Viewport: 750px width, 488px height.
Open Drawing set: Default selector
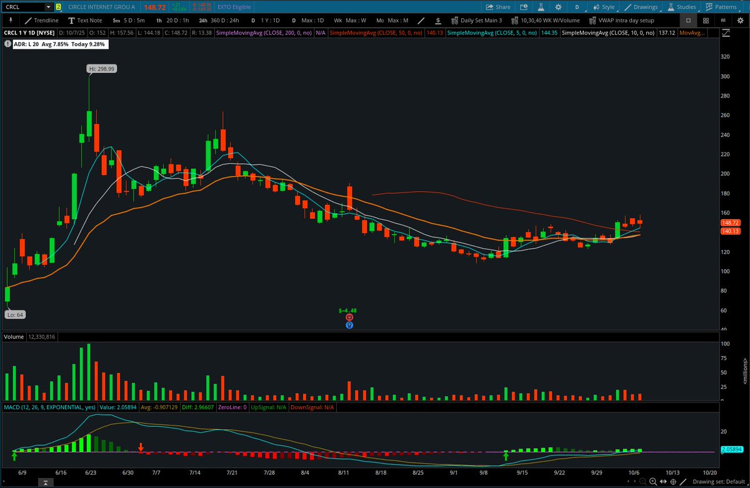point(719,482)
